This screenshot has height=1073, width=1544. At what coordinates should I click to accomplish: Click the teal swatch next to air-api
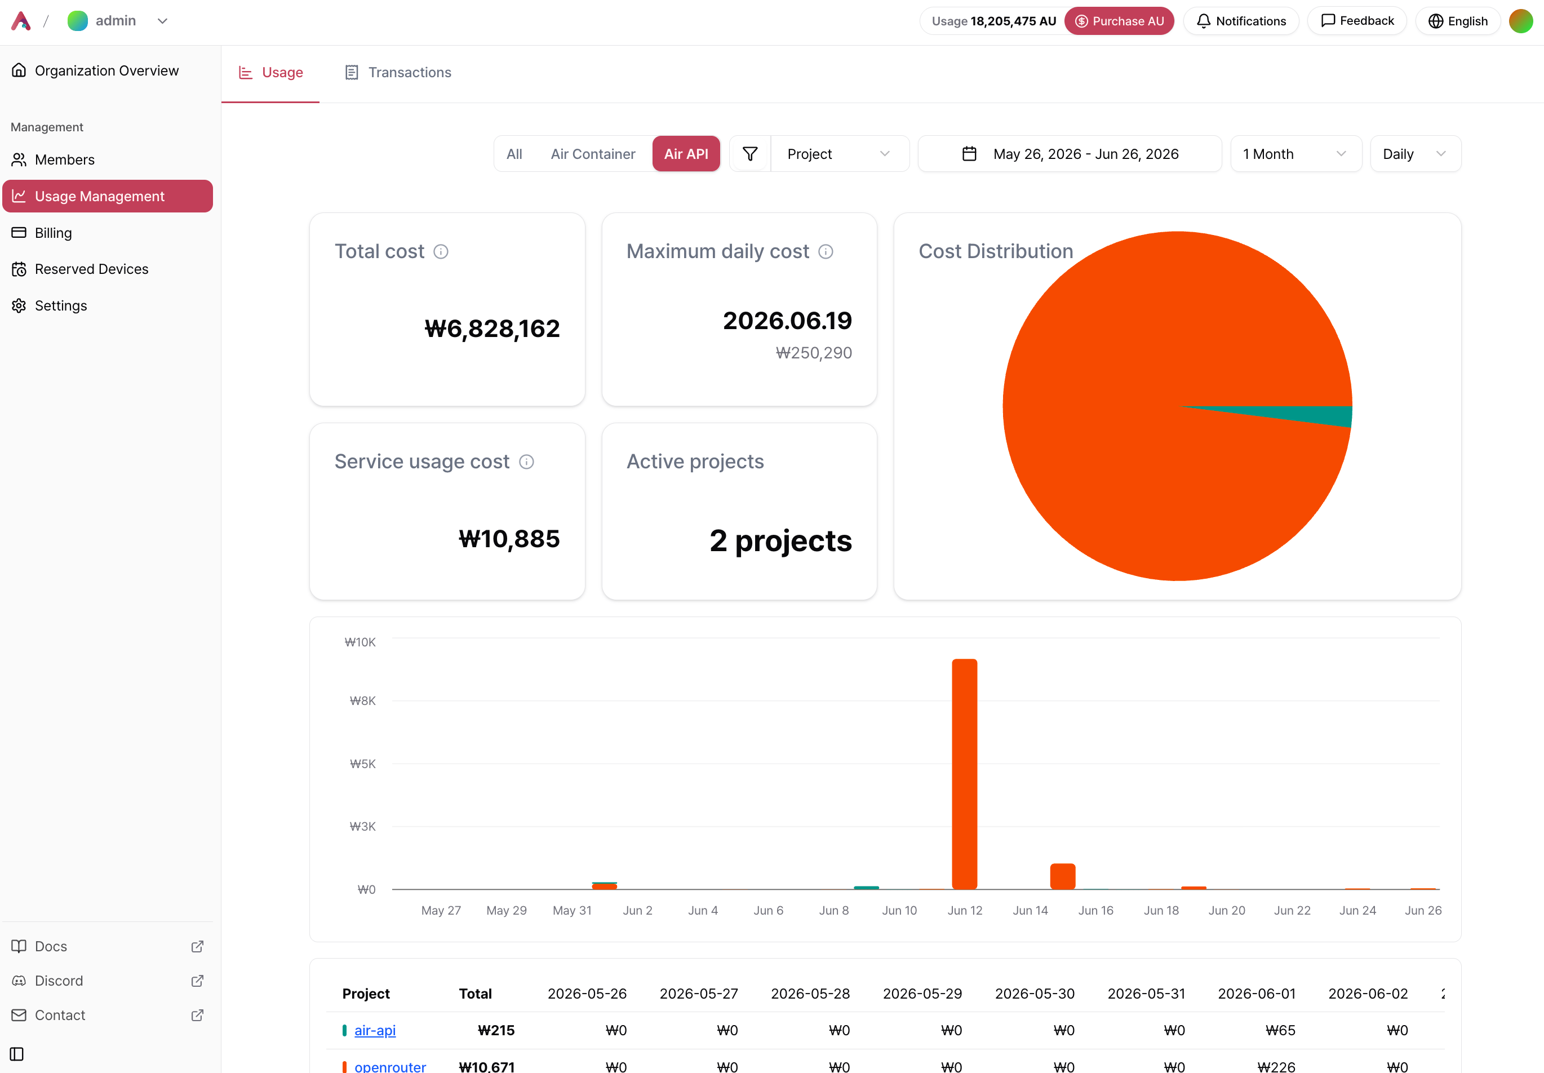(345, 1030)
